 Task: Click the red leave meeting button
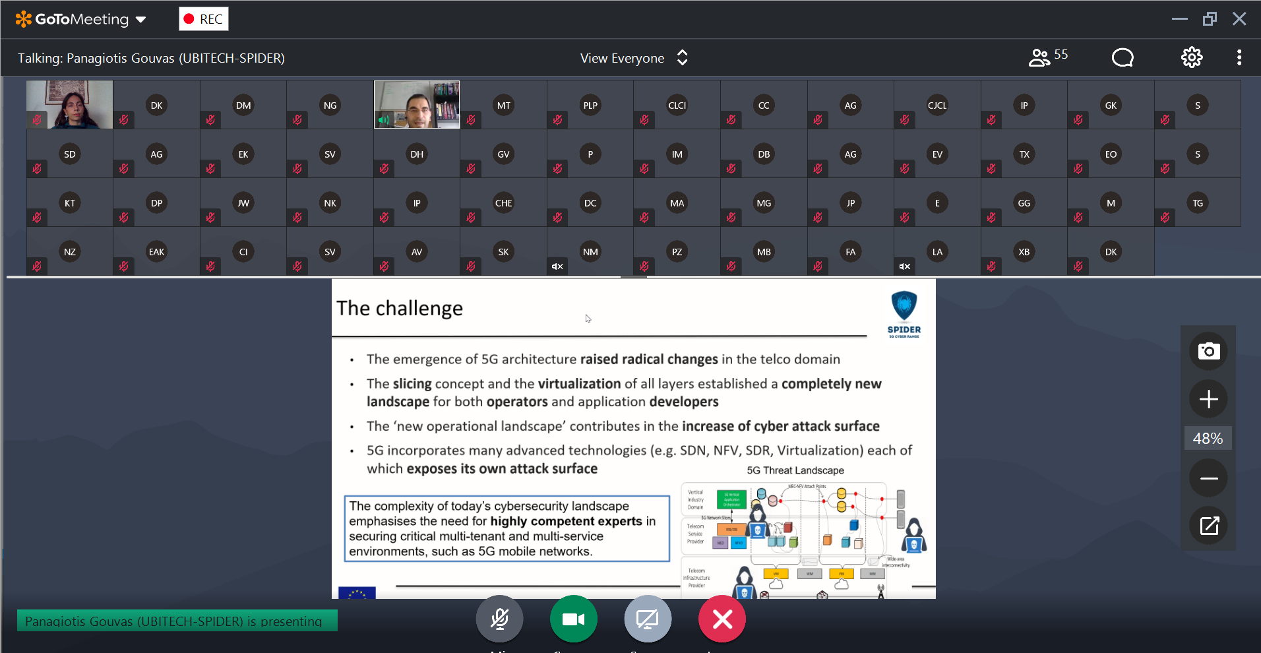722,619
